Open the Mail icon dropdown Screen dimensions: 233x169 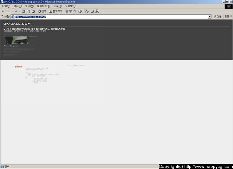(x=87, y=11)
